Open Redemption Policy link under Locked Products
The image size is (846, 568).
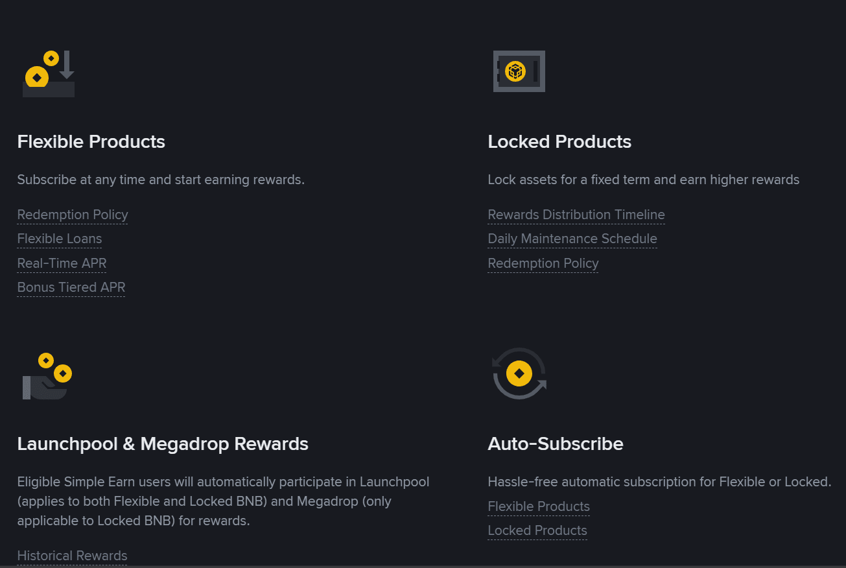click(543, 263)
